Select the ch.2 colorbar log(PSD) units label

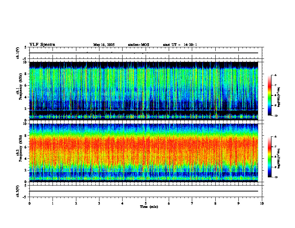click(279, 158)
